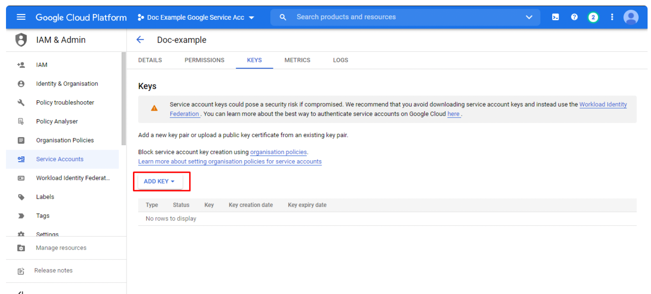Click the Identity & Organisation person icon
Image resolution: width=651 pixels, height=294 pixels.
click(21, 84)
